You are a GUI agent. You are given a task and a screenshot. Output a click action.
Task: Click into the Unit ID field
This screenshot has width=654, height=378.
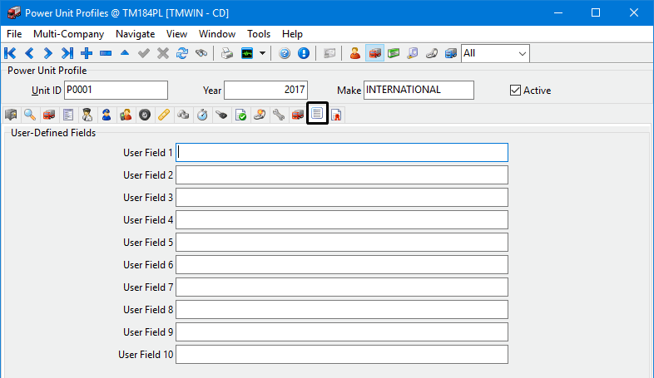(x=116, y=90)
